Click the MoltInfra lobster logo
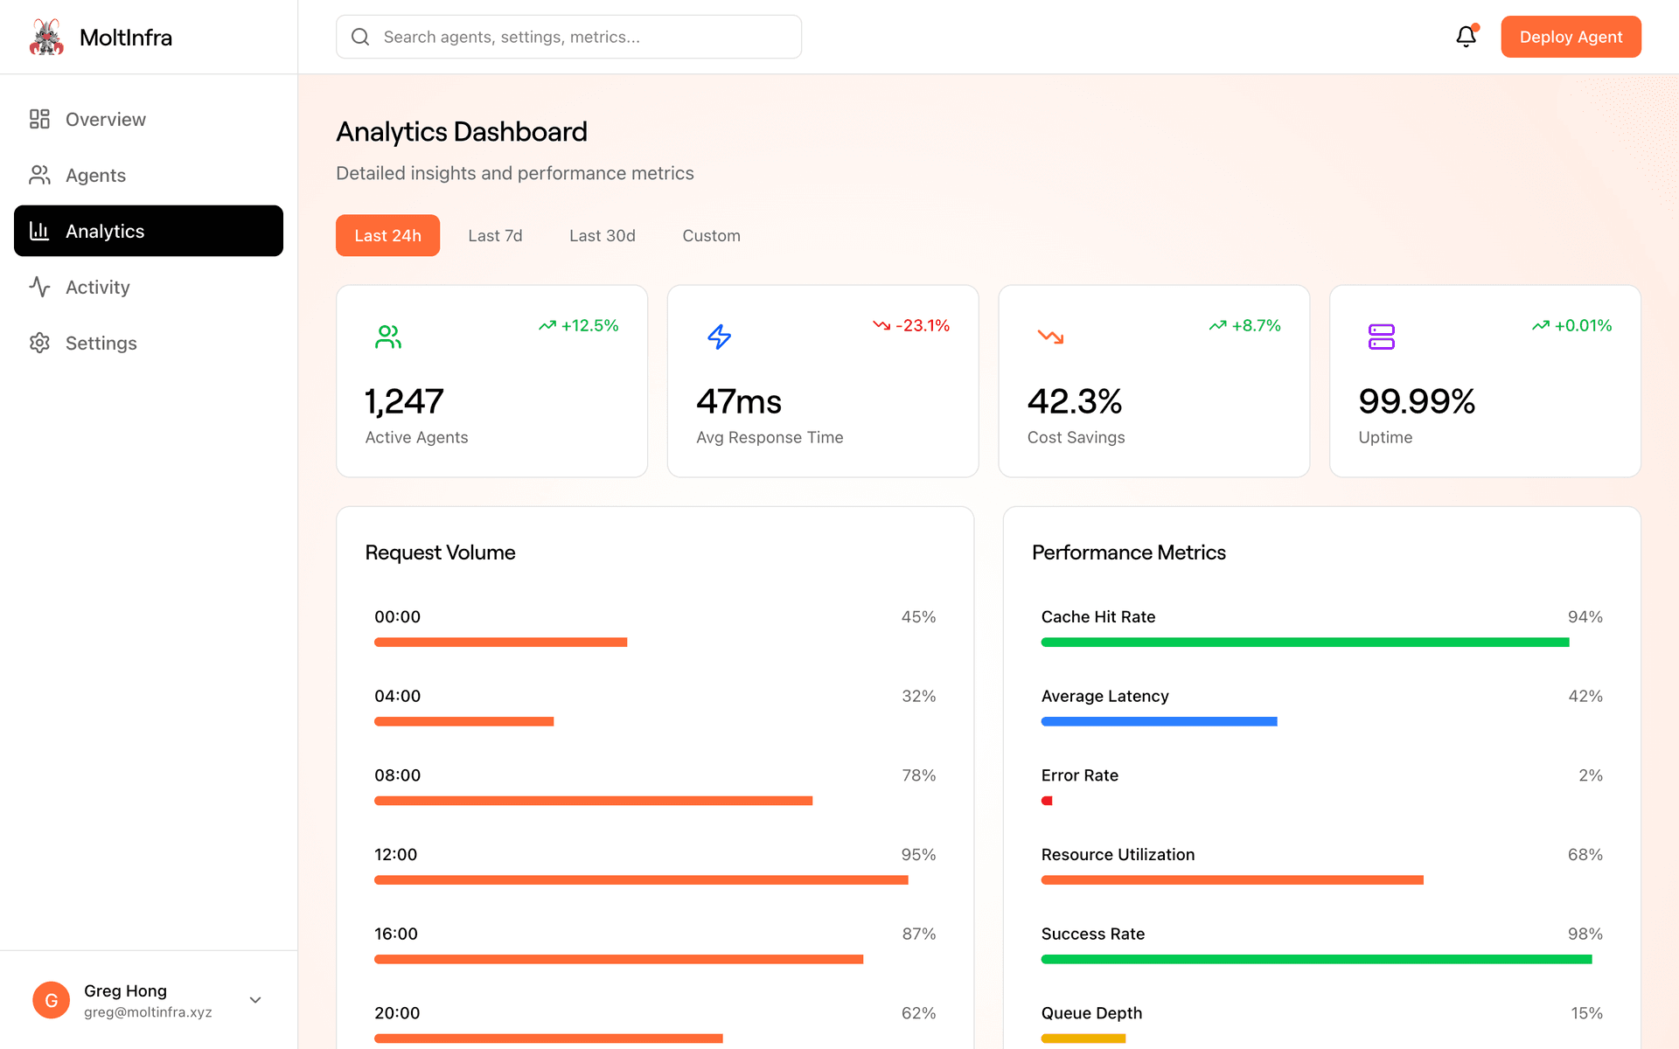1679x1049 pixels. tap(46, 37)
